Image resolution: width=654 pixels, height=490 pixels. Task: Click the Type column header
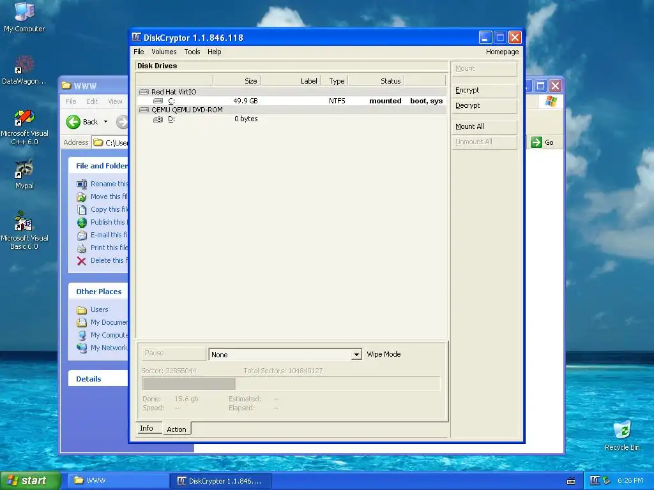coord(335,80)
